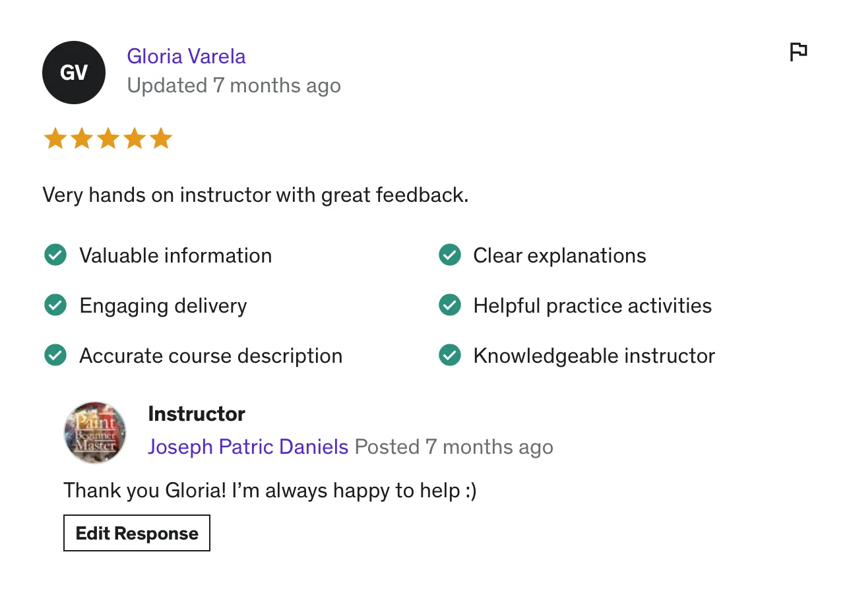Click the review text about hands on instructor
The image size is (851, 591).
click(x=255, y=195)
